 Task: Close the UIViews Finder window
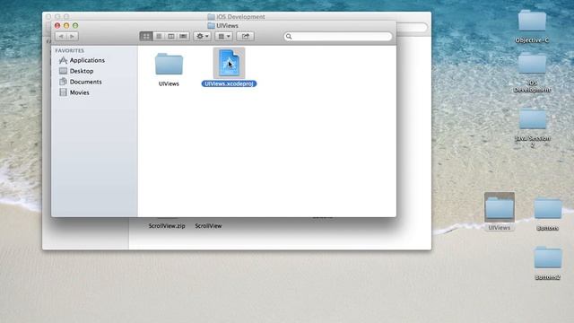57,25
